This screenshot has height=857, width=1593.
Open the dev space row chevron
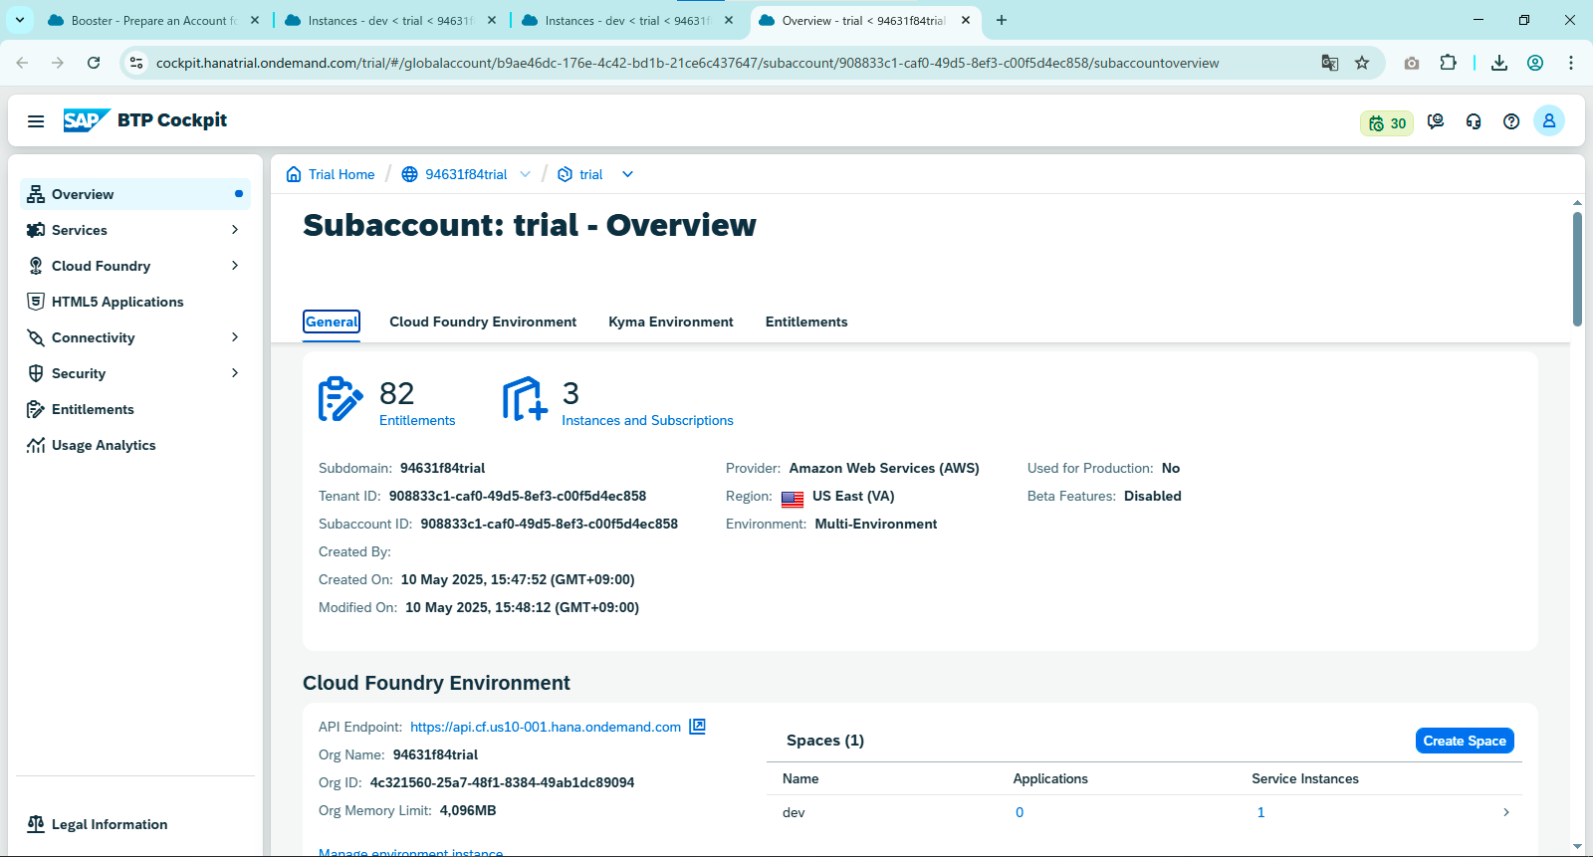(1506, 812)
